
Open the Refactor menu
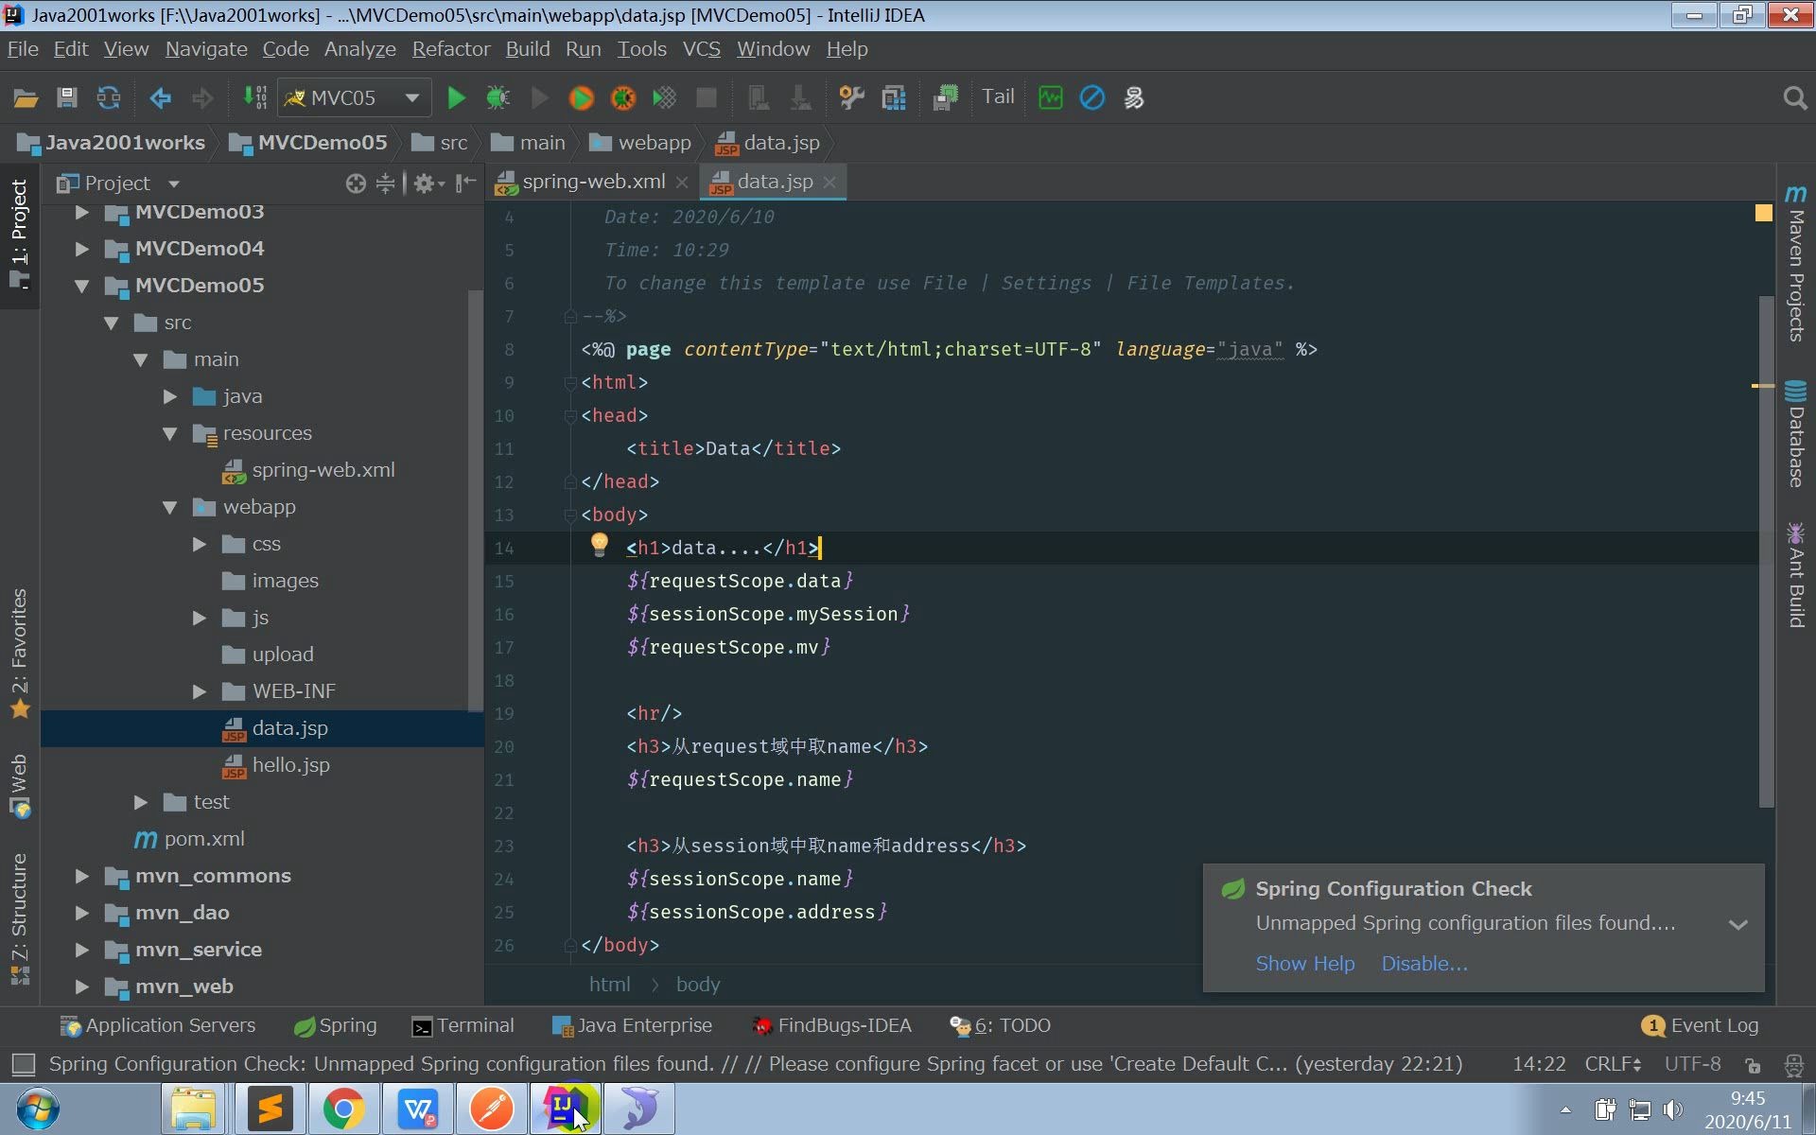pyautogui.click(x=450, y=49)
